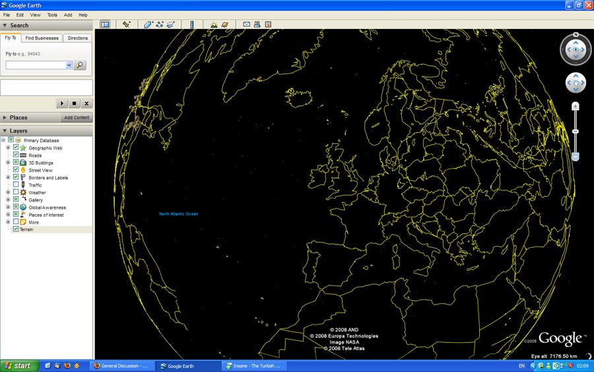Screen dimensions: 594x372
Task: Toggle sunlight across the landscape icon
Action: 214,24
